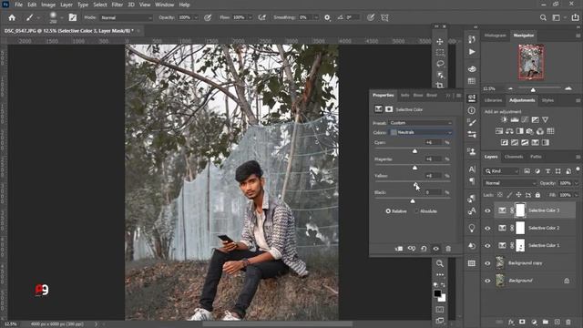Click the smoothing options gear icon
Viewport: 583px width, 328px height.
pyautogui.click(x=327, y=17)
